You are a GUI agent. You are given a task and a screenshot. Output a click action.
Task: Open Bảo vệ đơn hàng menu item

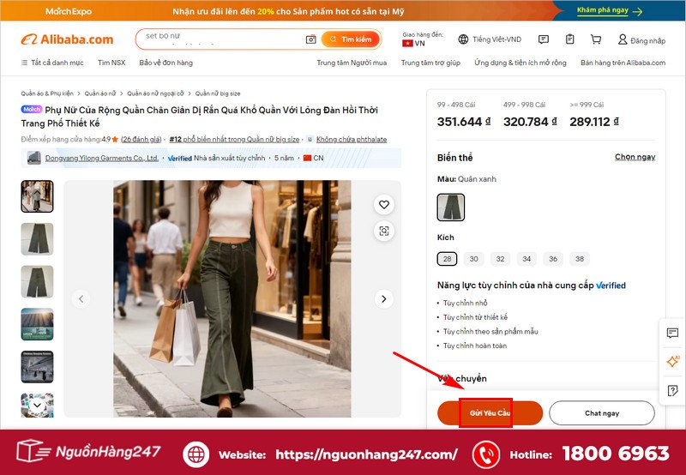pos(165,63)
